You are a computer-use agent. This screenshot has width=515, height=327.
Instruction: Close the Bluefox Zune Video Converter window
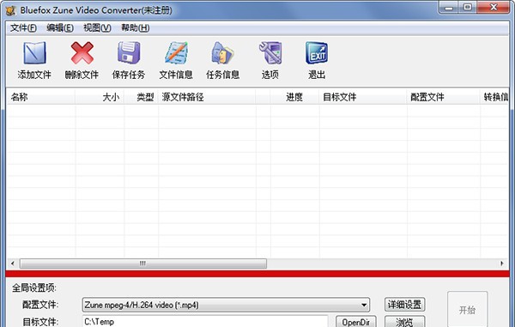pos(494,7)
